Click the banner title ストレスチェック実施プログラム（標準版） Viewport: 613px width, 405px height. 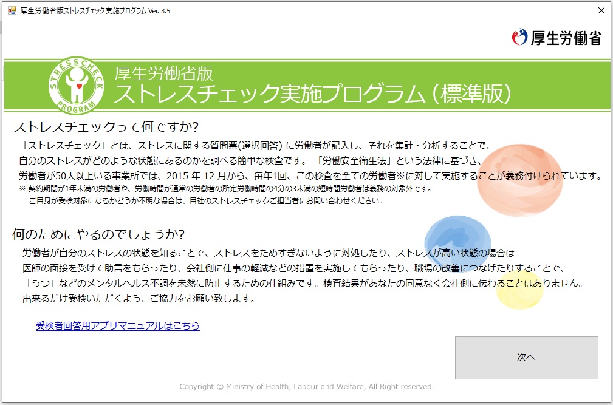click(312, 94)
